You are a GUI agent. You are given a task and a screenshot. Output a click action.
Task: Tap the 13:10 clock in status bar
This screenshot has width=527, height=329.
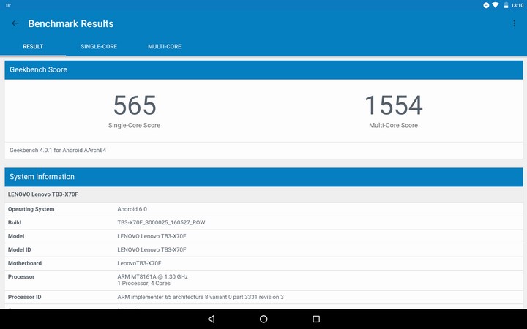(x=517, y=5)
